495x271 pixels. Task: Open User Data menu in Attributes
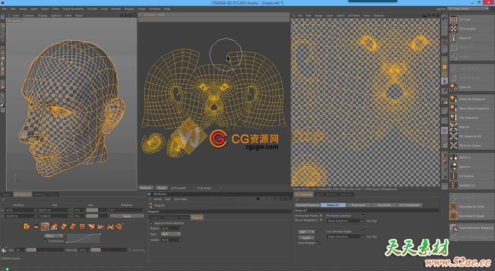[180, 199]
